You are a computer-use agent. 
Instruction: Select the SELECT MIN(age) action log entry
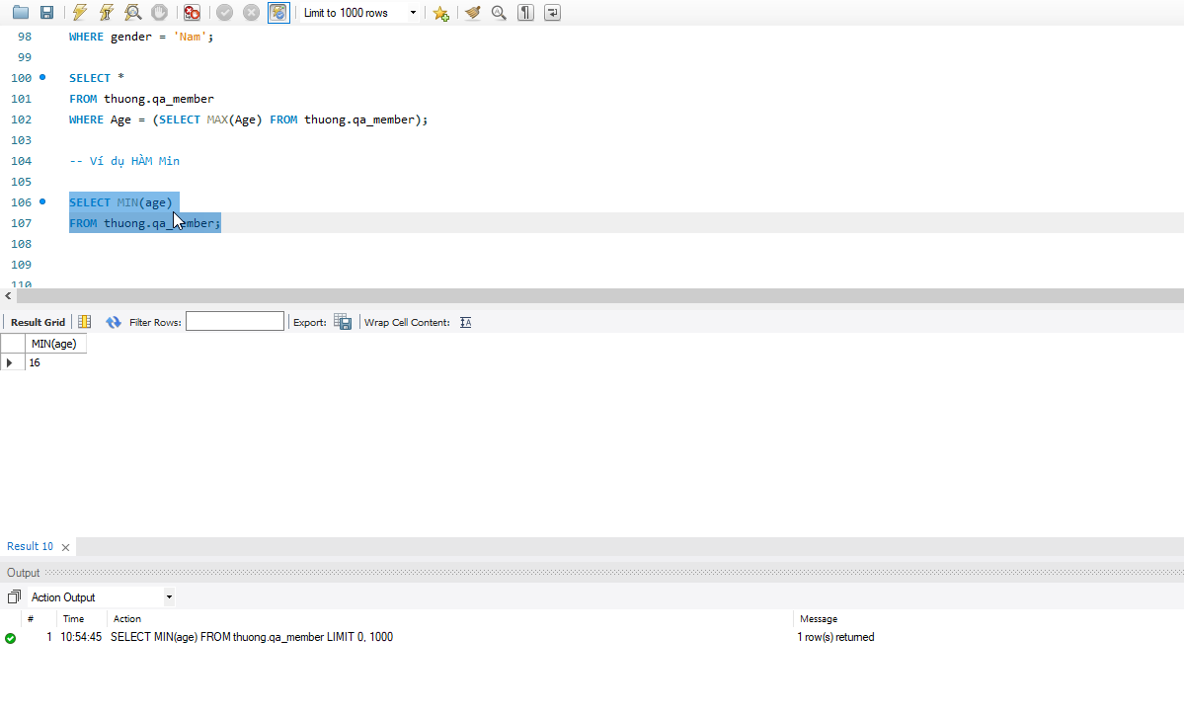click(x=252, y=637)
